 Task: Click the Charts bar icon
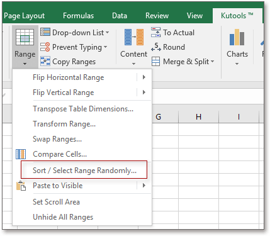(x=237, y=37)
